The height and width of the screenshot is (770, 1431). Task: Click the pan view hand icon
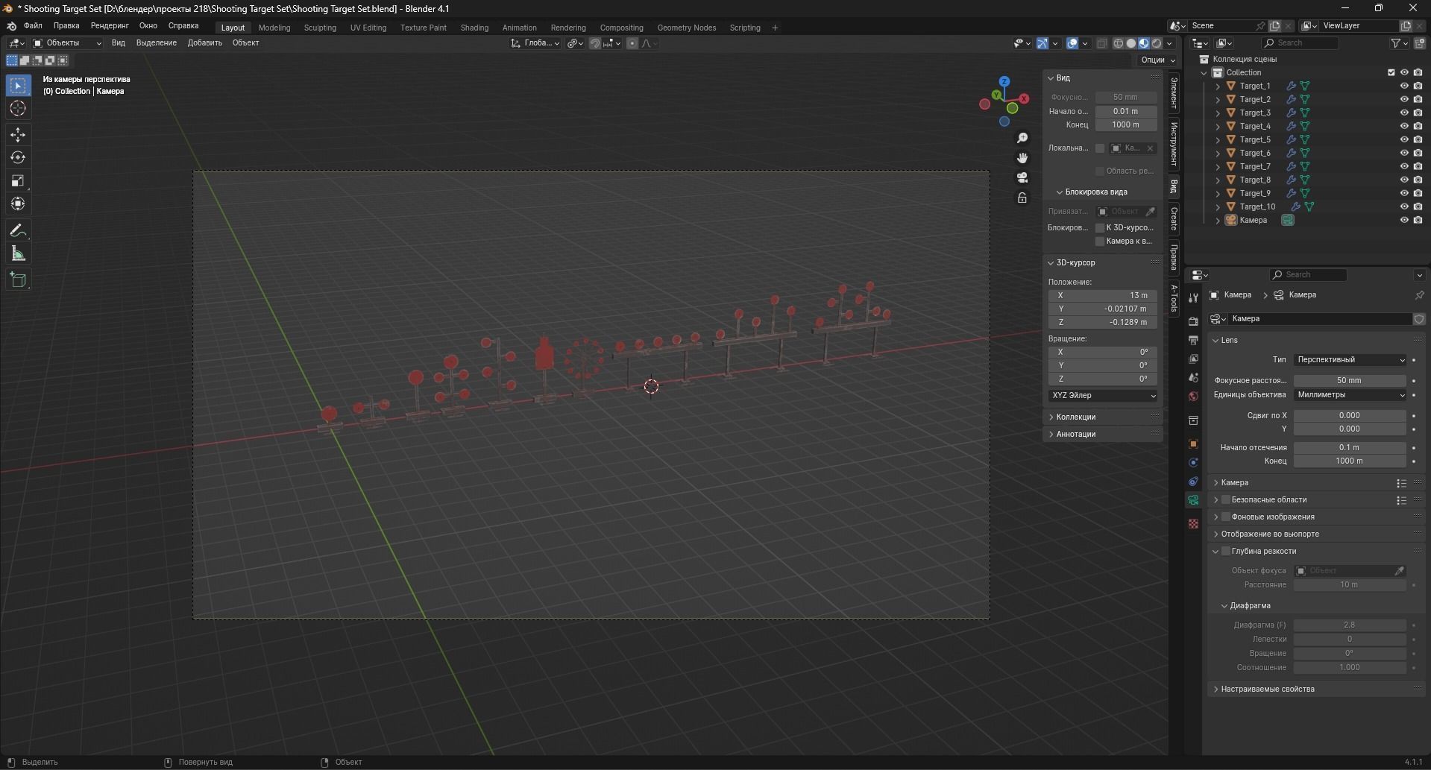[x=1022, y=158]
